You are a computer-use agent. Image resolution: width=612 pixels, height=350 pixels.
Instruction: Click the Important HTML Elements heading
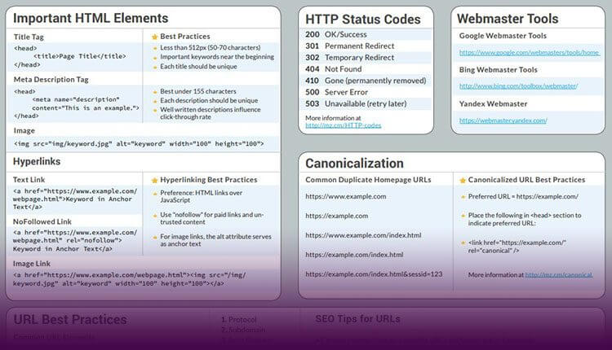pos(91,18)
